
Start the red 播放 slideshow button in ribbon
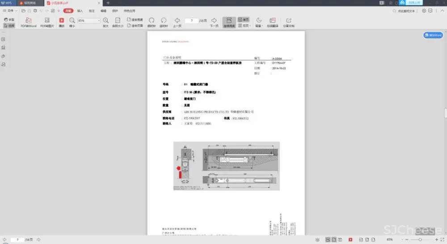pyautogui.click(x=62, y=22)
